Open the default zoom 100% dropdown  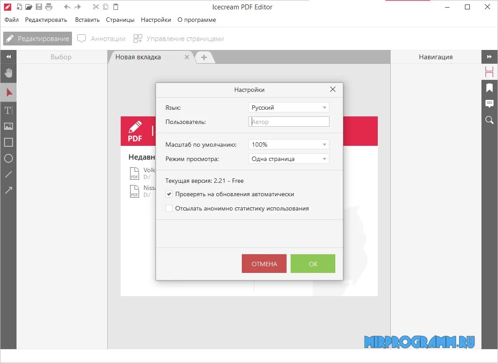point(289,144)
